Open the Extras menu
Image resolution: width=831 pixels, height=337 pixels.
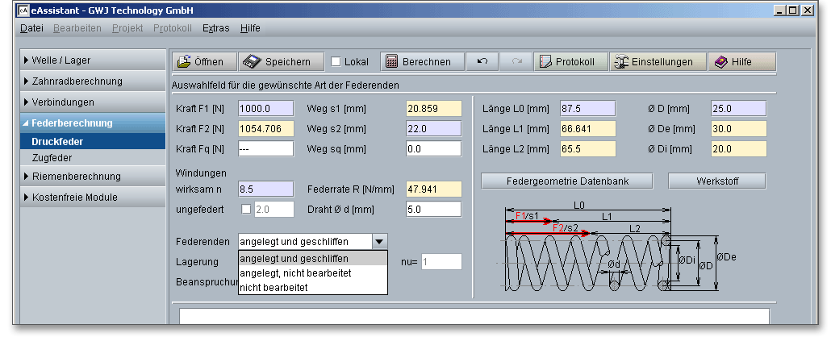click(x=215, y=27)
